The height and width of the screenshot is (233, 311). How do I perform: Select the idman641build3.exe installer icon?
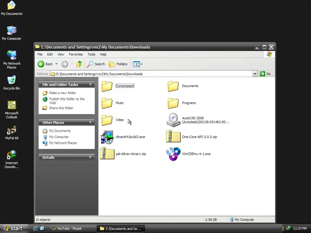coord(107,137)
